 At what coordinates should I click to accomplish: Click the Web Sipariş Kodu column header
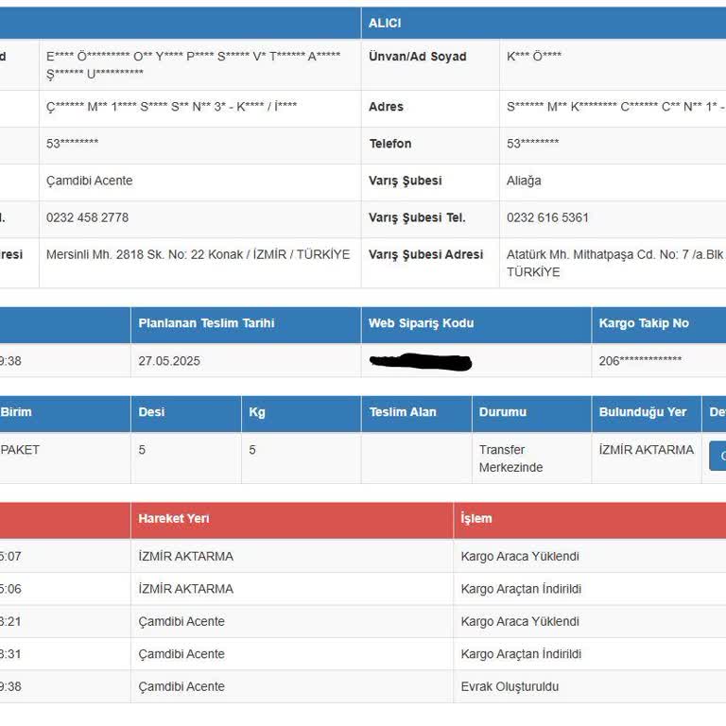coord(421,323)
